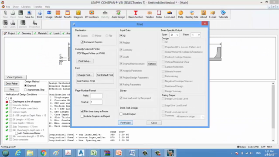The height and width of the screenshot is (157, 279).
Task: Open Internet Explorer from taskbar
Action: click(x=18, y=153)
